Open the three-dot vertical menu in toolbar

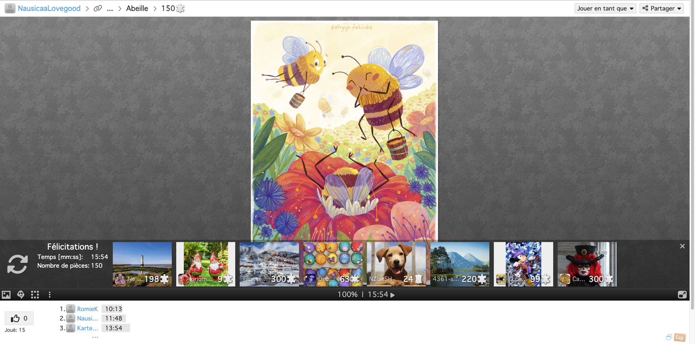pos(50,295)
